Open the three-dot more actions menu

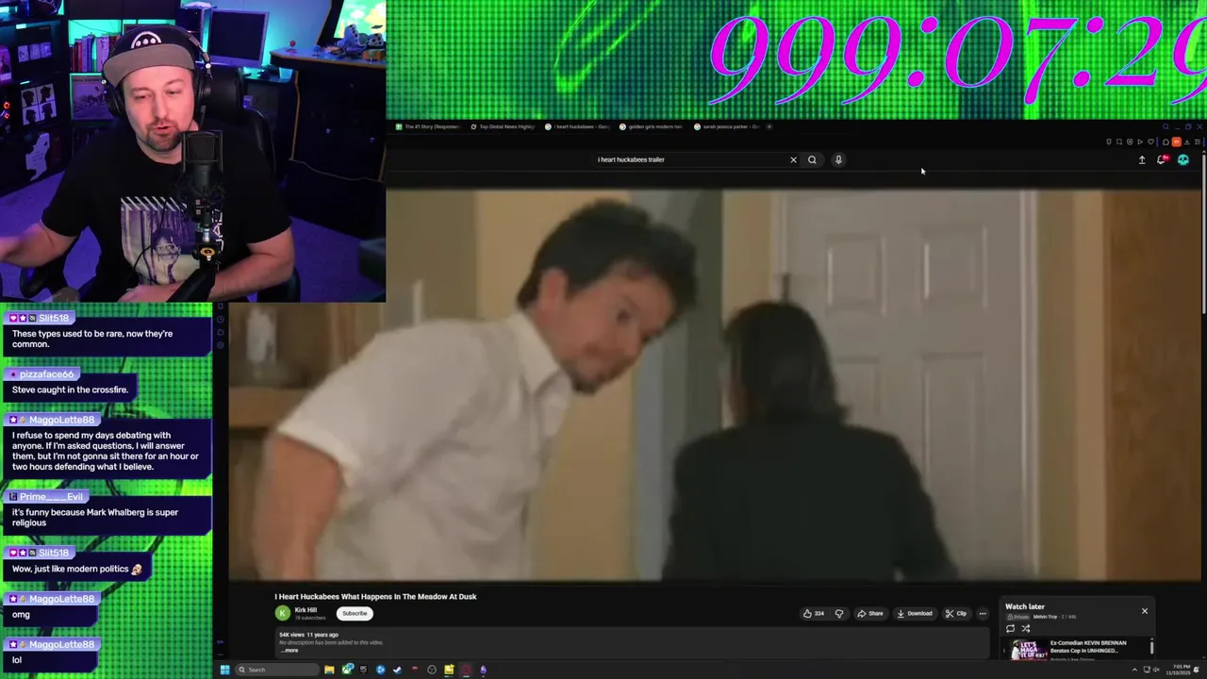[983, 613]
